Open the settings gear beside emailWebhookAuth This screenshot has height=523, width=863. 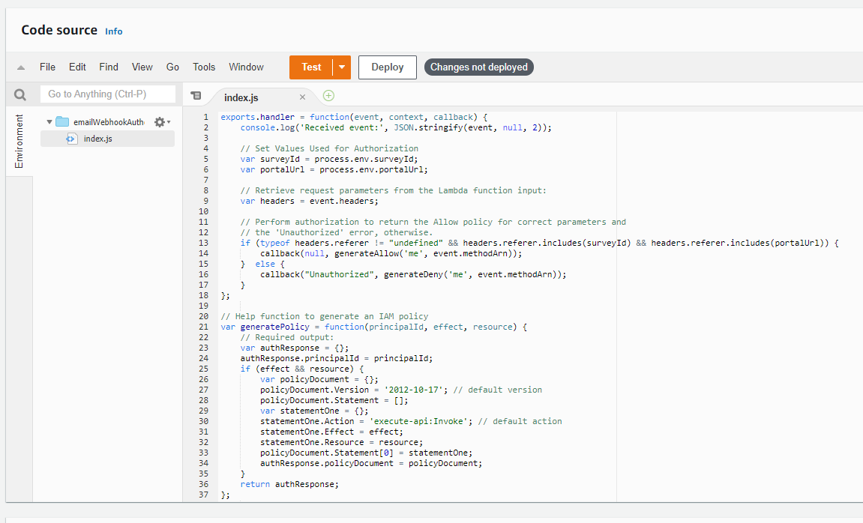159,121
